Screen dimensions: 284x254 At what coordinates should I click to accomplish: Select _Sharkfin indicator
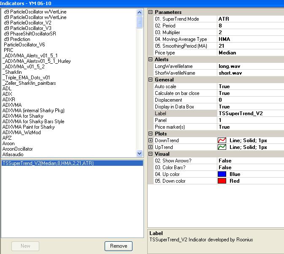click(12, 72)
